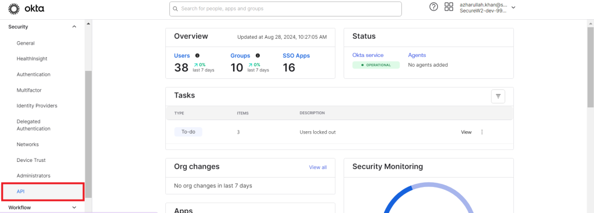Click the info icon beside Users
The height and width of the screenshot is (213, 594).
197,55
